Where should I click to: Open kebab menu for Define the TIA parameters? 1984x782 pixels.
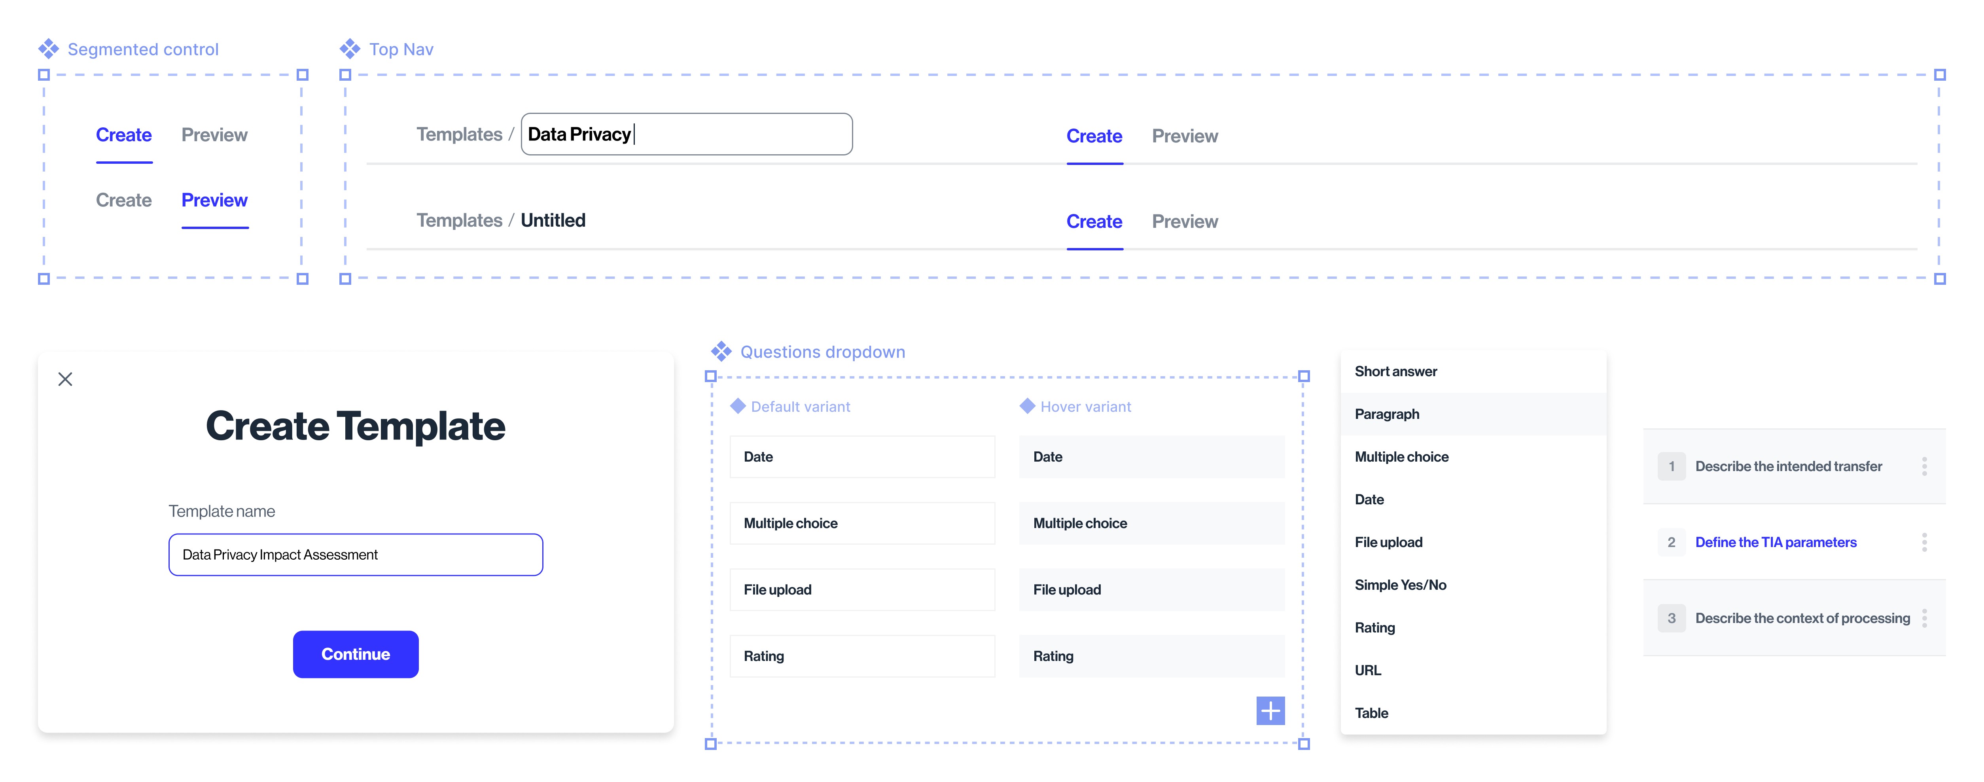point(1924,542)
